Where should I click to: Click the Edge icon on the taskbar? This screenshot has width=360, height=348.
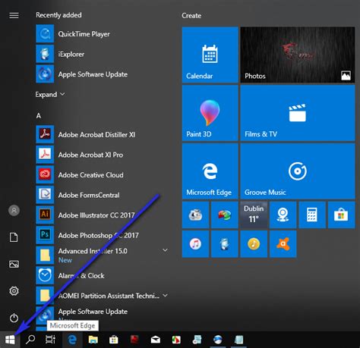pyautogui.click(x=72, y=340)
